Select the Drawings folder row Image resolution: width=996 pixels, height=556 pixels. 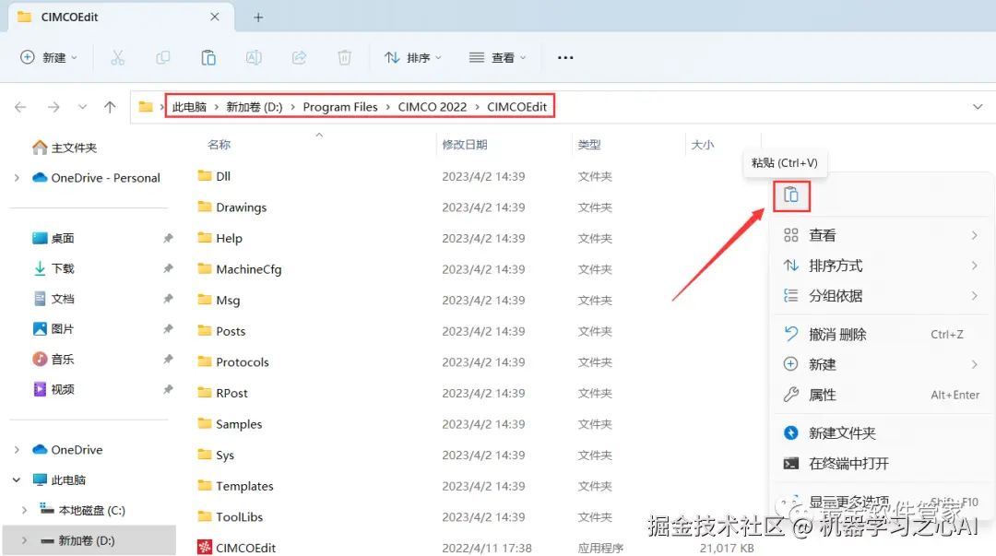click(477, 207)
